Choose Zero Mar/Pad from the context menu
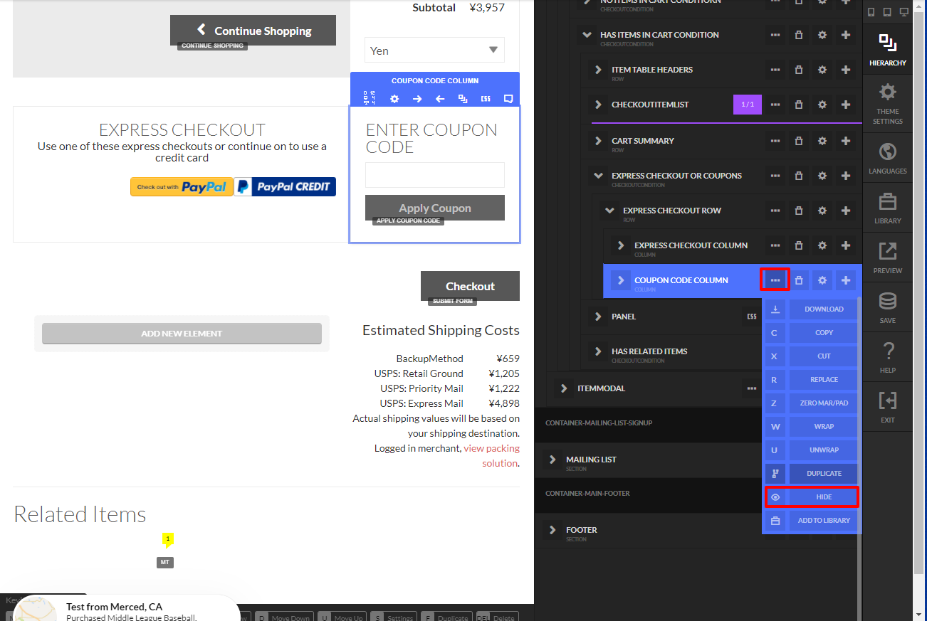 tap(812, 403)
